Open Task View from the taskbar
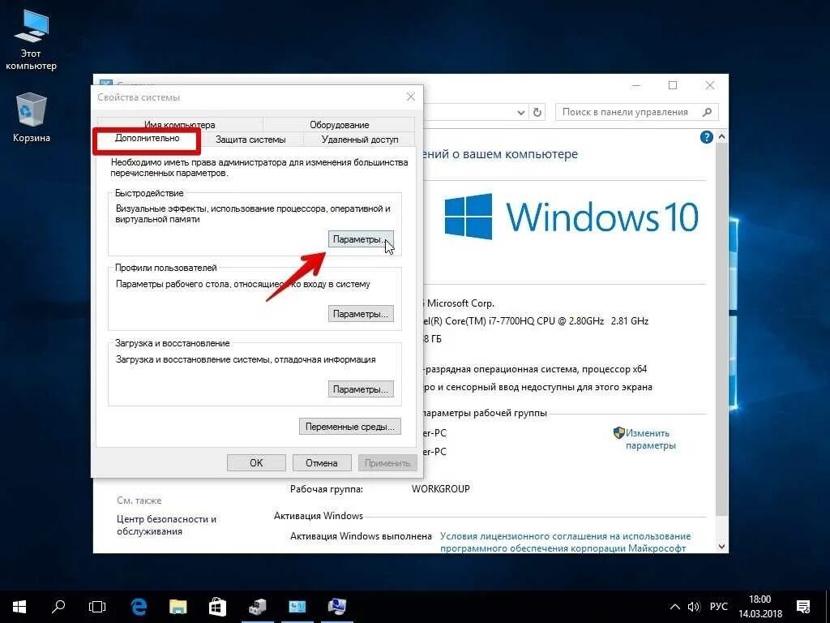This screenshot has height=623, width=830. coord(97,607)
